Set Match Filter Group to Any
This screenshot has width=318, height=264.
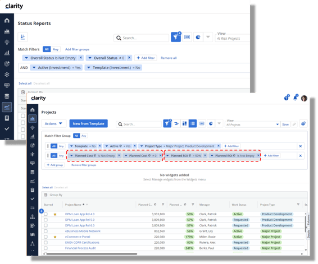(x=84, y=136)
